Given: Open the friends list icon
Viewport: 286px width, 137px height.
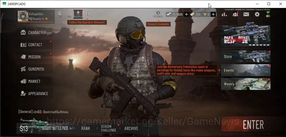Looking at the screenshot, I should (235, 14).
